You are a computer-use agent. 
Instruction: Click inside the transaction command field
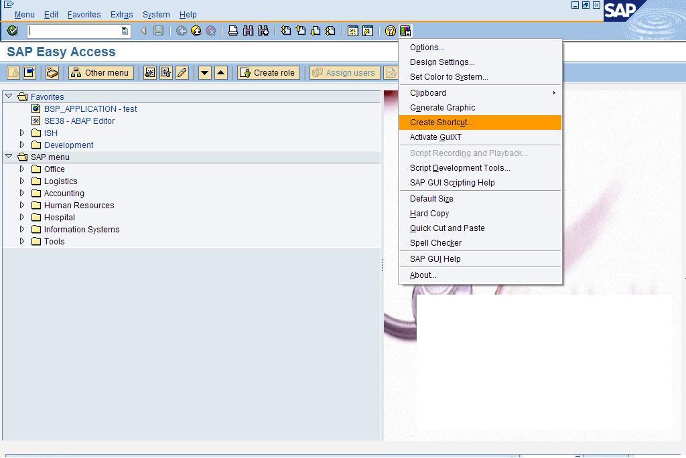(x=75, y=30)
